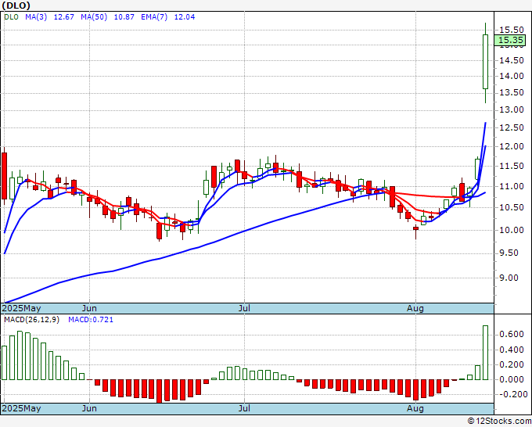Click Aug on the price chart time axis
The width and height of the screenshot is (532, 427).
pyautogui.click(x=415, y=308)
